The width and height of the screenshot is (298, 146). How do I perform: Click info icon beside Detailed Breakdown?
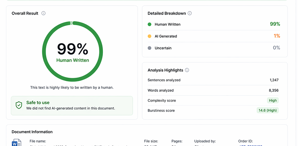(190, 13)
